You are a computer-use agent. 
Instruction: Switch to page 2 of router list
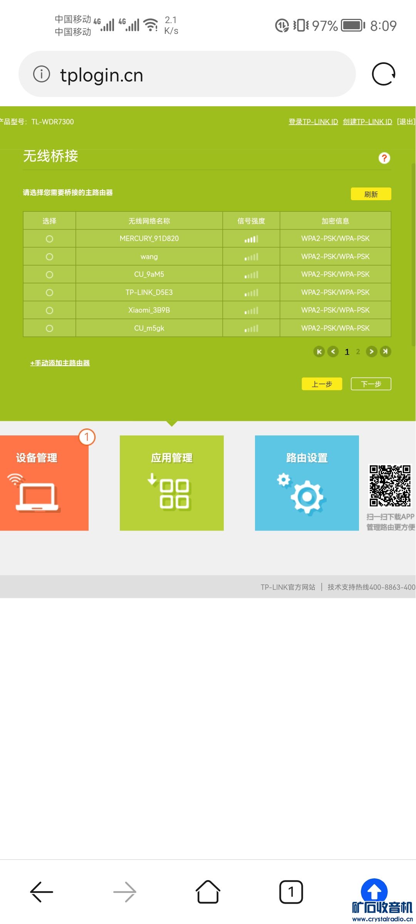tap(358, 352)
